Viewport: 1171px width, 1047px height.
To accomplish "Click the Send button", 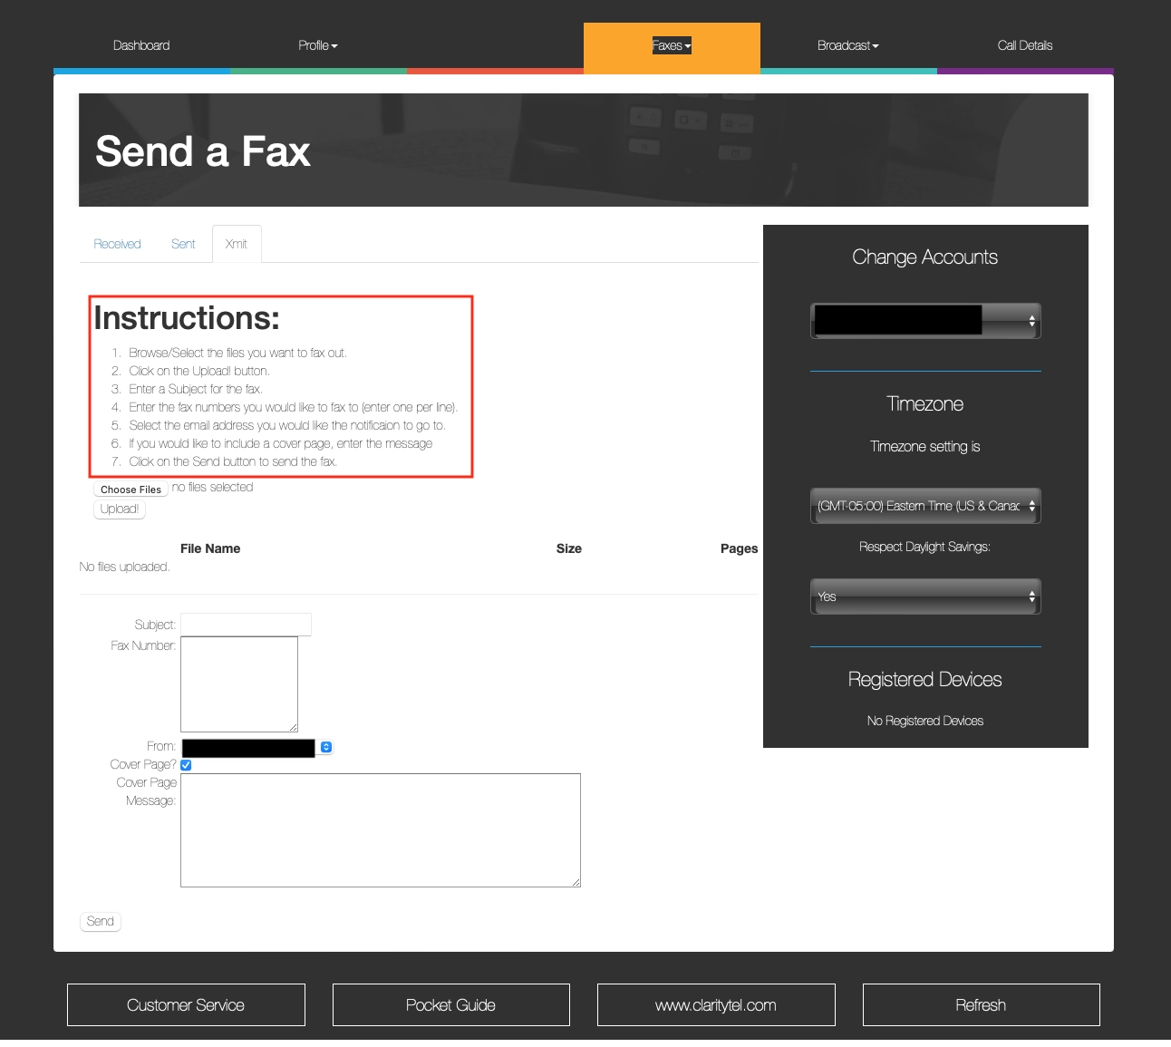I will coord(101,922).
